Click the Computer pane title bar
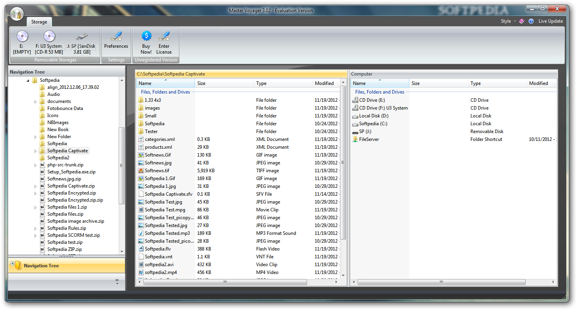The image size is (577, 310). point(453,74)
